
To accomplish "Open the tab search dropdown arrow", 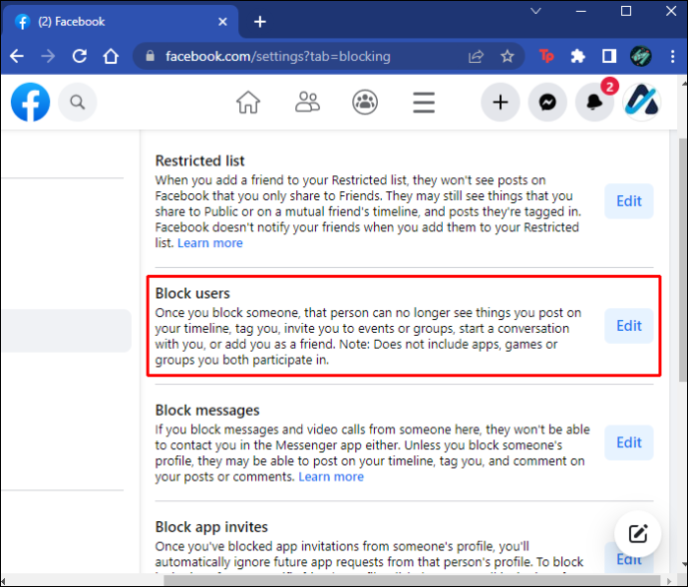I will 535,11.
